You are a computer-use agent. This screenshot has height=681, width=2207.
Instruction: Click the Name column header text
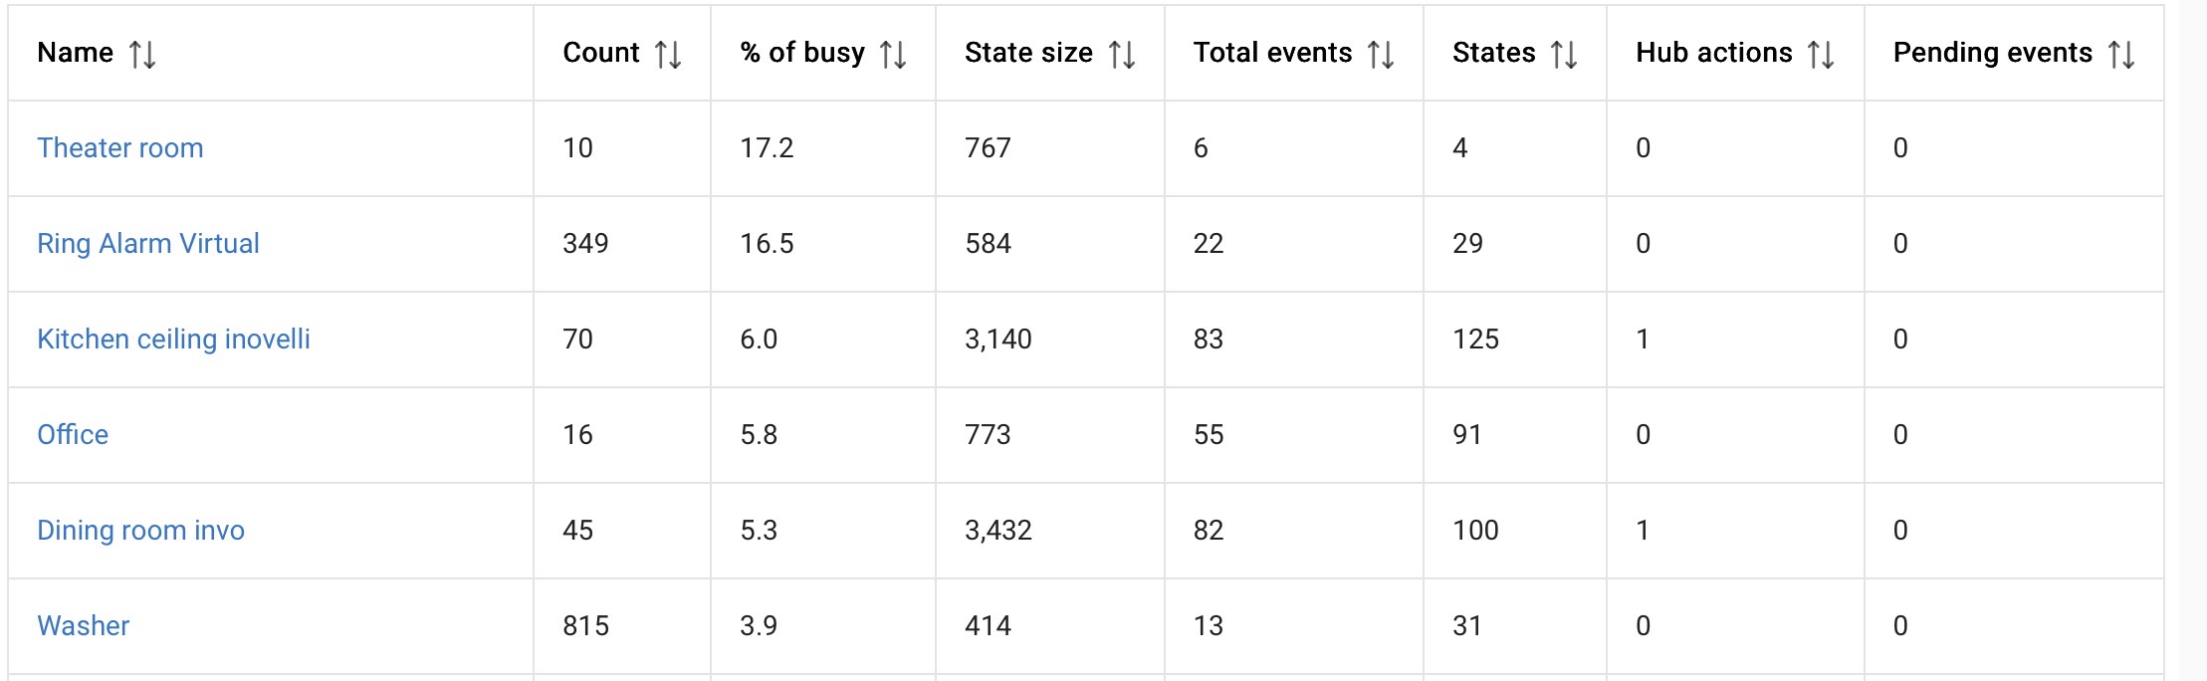(75, 53)
